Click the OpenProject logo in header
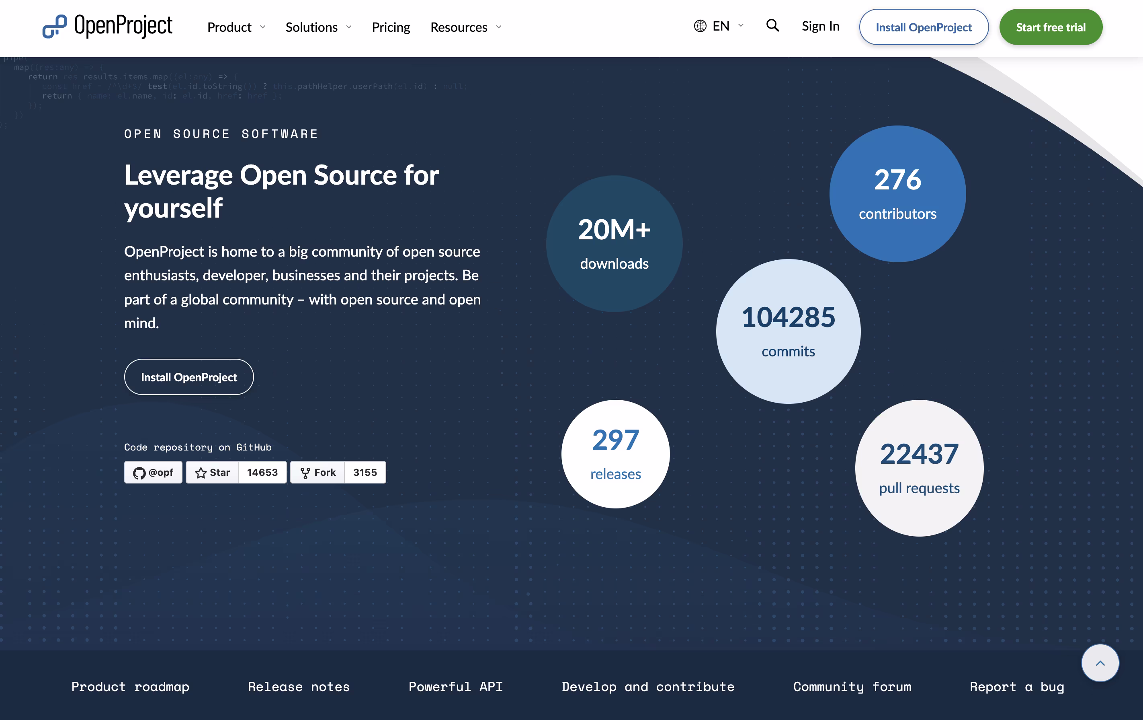Image resolution: width=1143 pixels, height=720 pixels. (x=107, y=26)
